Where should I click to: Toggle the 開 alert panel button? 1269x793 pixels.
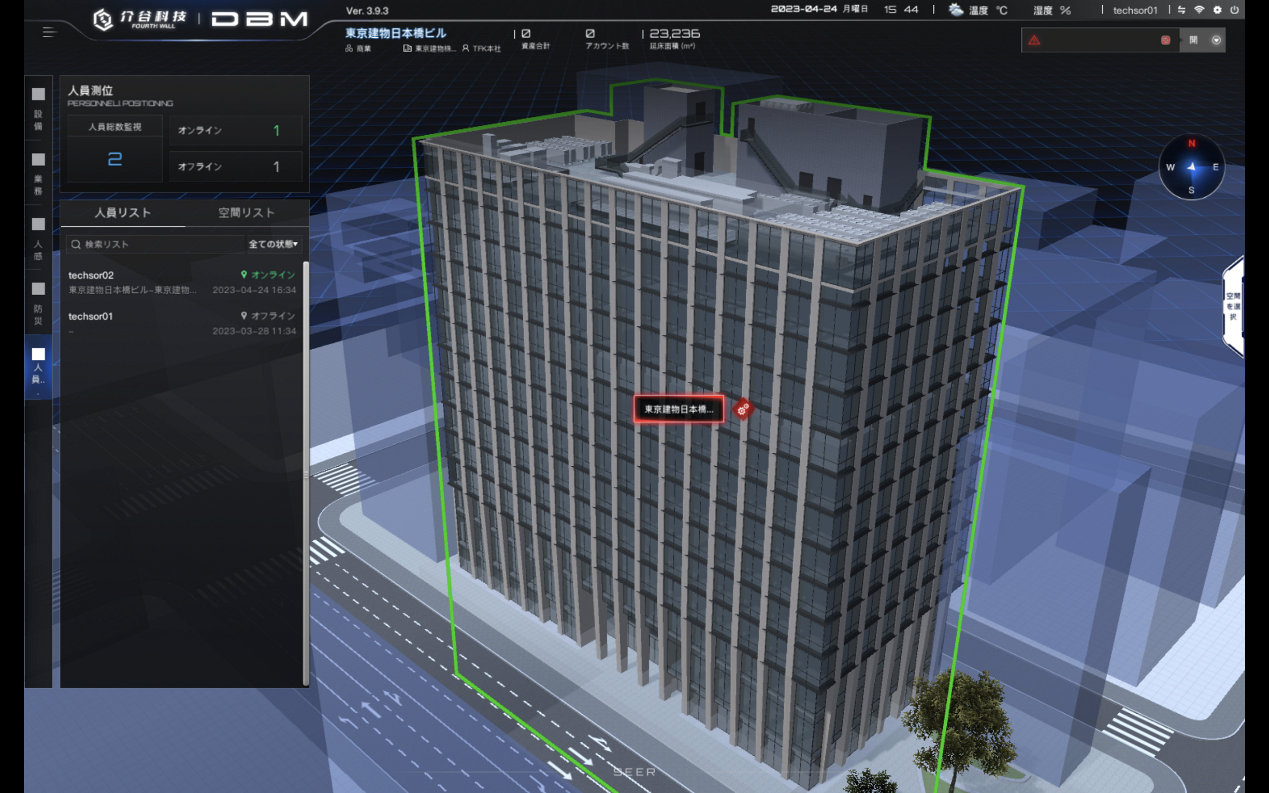[x=1193, y=40]
